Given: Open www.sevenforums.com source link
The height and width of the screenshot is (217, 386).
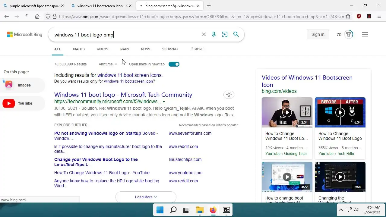Looking at the screenshot, I should pyautogui.click(x=190, y=133).
